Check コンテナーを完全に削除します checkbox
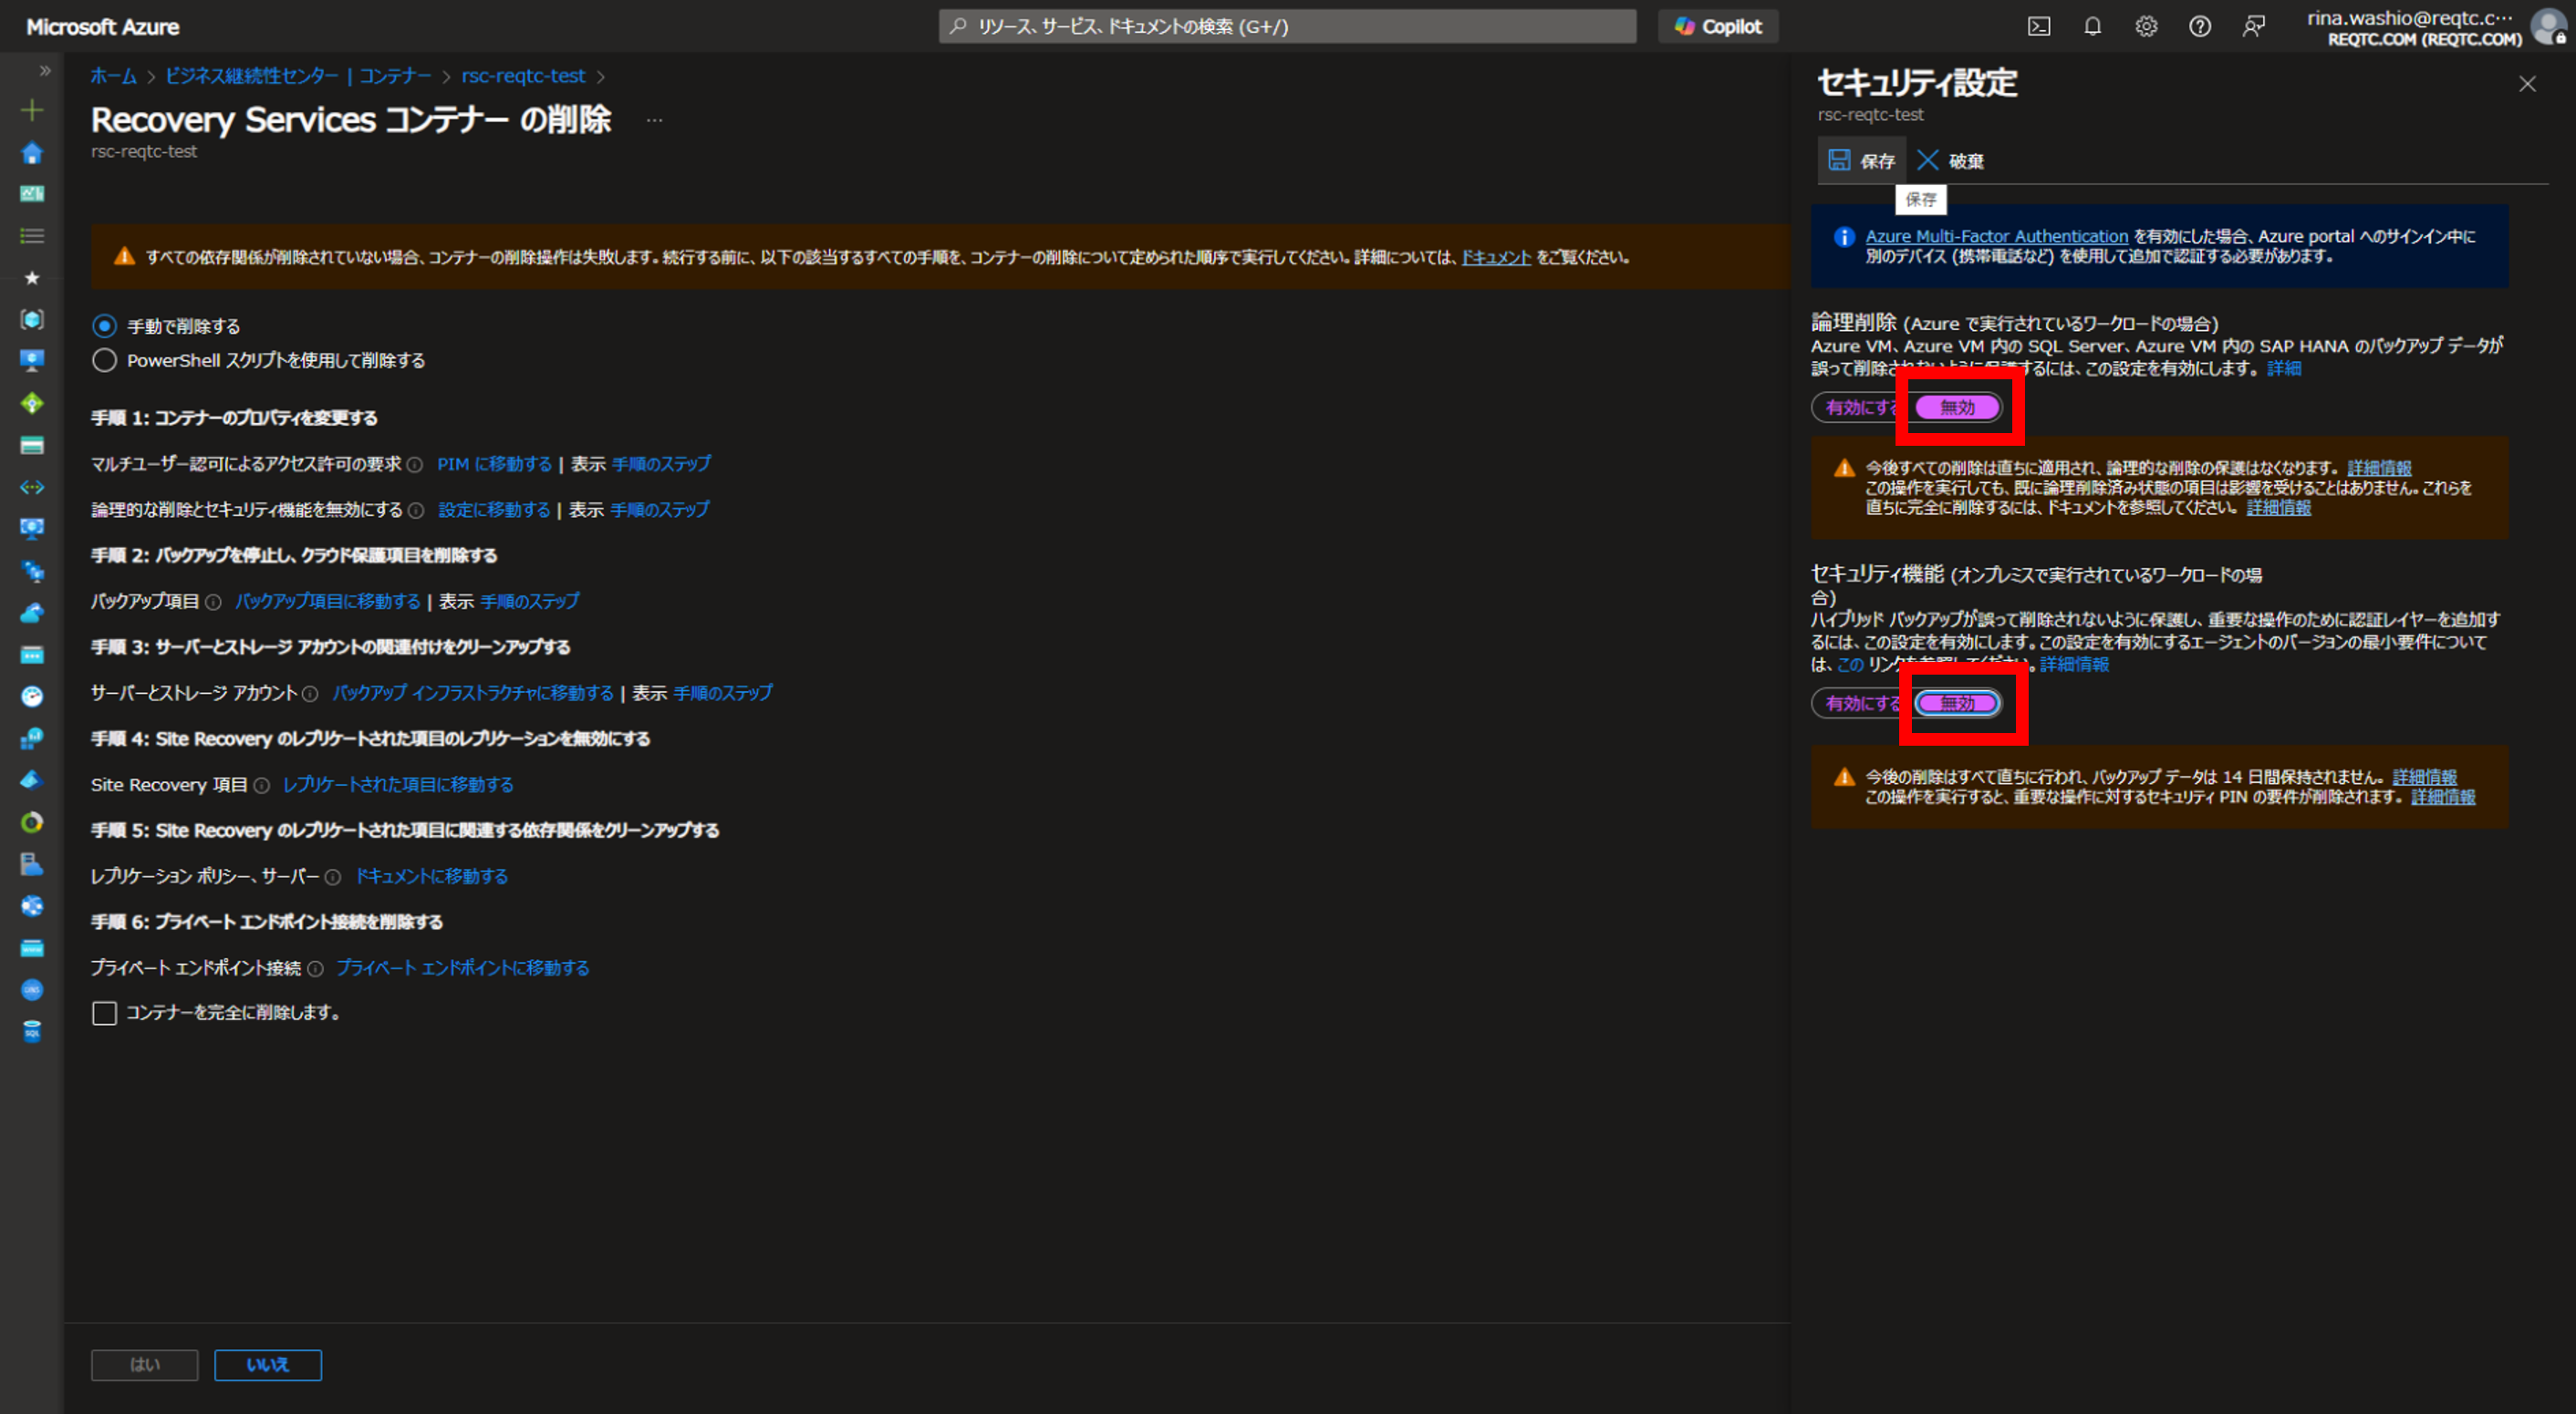This screenshot has height=1414, width=2576. pos(104,1013)
